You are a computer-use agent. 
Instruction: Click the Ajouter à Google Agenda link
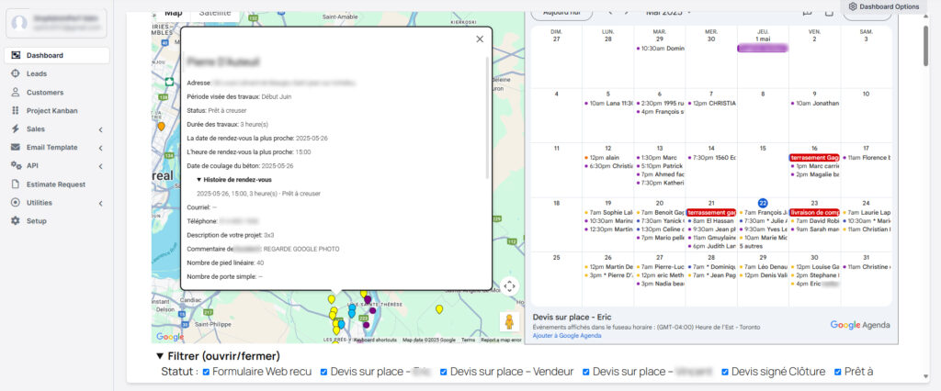(567, 336)
